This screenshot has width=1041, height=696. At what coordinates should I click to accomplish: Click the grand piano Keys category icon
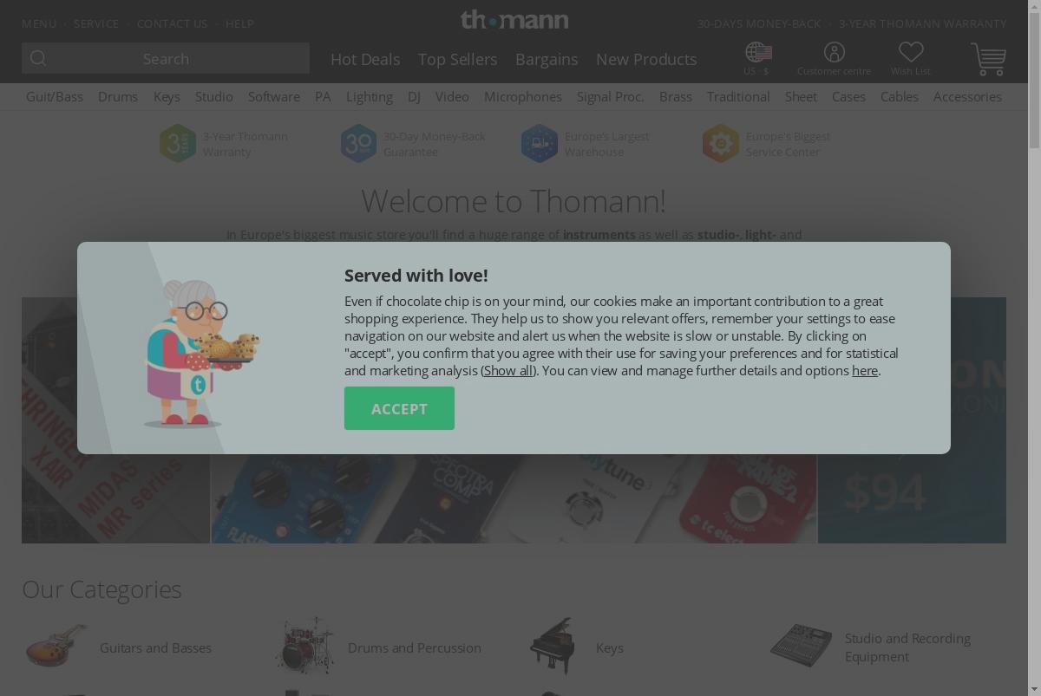tap(552, 647)
